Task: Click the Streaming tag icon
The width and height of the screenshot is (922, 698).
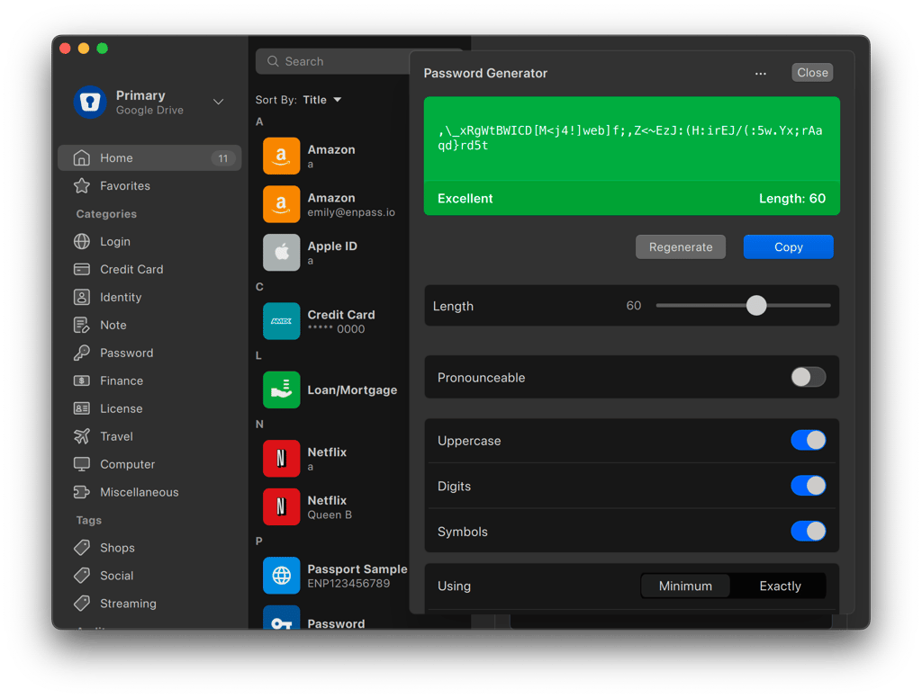Action: pyautogui.click(x=82, y=604)
